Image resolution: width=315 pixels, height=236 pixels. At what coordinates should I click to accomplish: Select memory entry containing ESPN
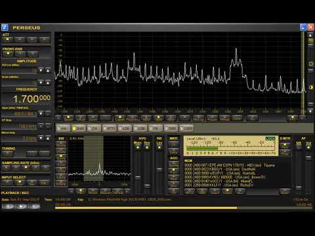coord(230,165)
